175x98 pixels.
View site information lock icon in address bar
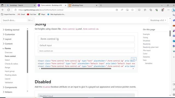[x=16, y=10]
